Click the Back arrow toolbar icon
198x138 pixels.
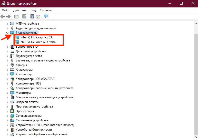click(3, 16)
